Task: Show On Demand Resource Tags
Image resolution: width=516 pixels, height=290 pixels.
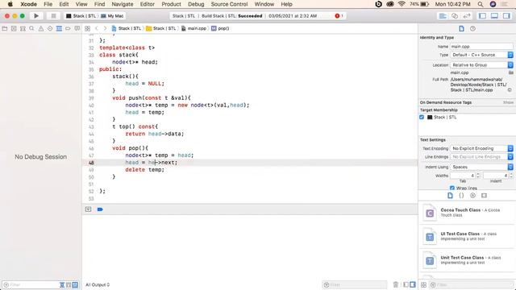Action: click(x=508, y=102)
